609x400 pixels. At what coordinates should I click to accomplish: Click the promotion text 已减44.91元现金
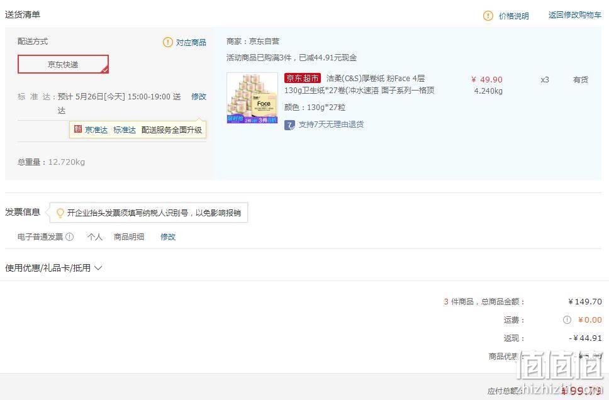[x=328, y=58]
